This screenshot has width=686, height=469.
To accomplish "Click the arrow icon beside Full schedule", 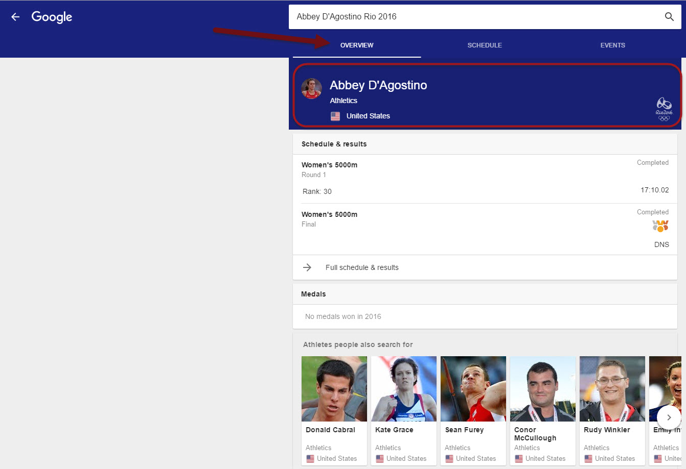I will 307,267.
